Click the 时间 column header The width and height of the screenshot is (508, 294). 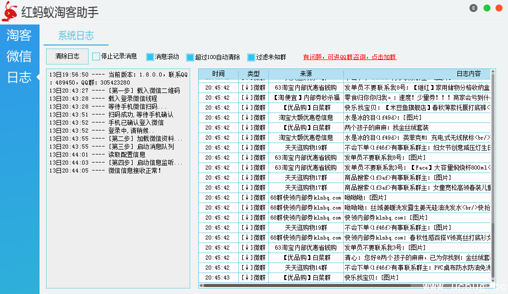click(x=218, y=74)
